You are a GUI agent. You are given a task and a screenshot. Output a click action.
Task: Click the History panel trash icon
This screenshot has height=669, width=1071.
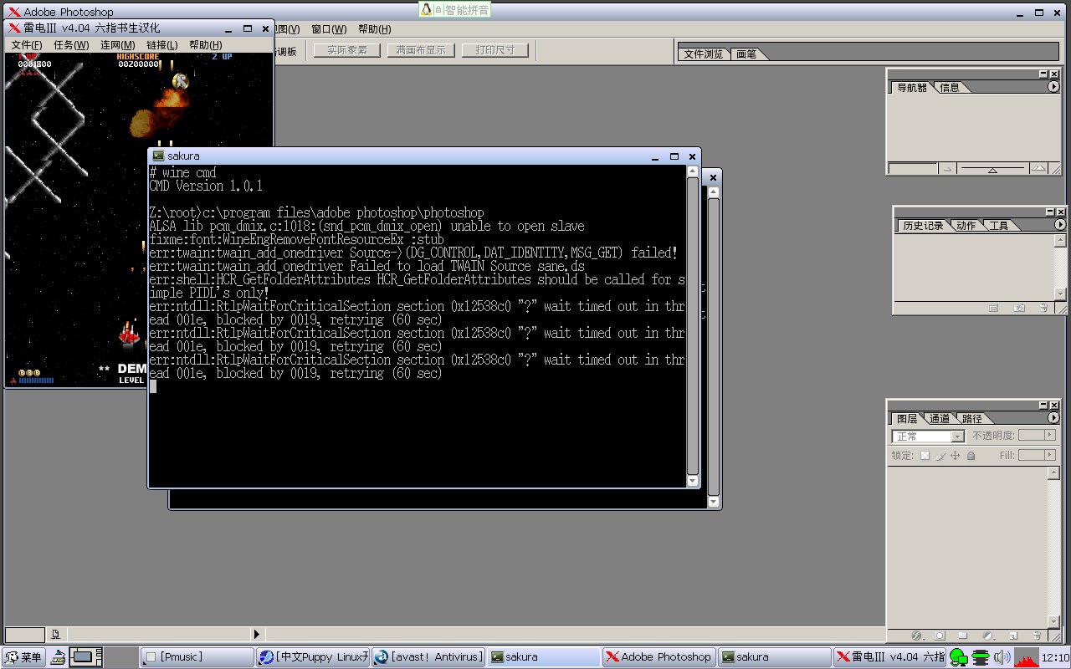[1043, 308]
